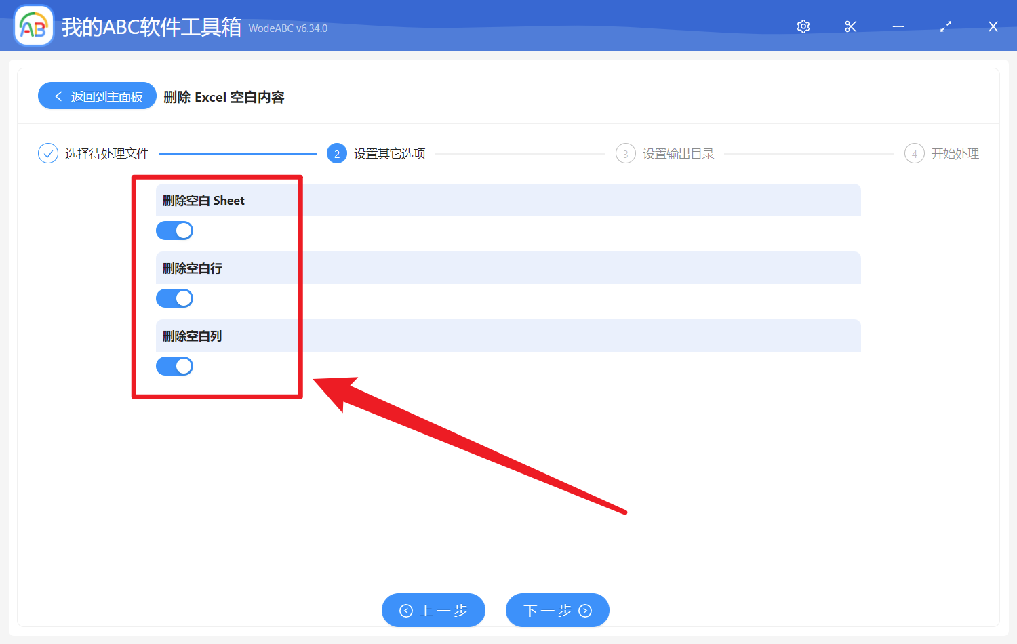
Task: Click the checkmark icon on step 1
Action: pos(47,153)
